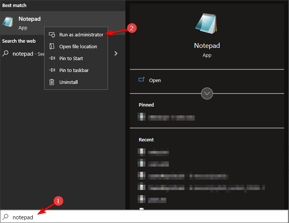Expand web search result with chevron arrow

[116, 53]
